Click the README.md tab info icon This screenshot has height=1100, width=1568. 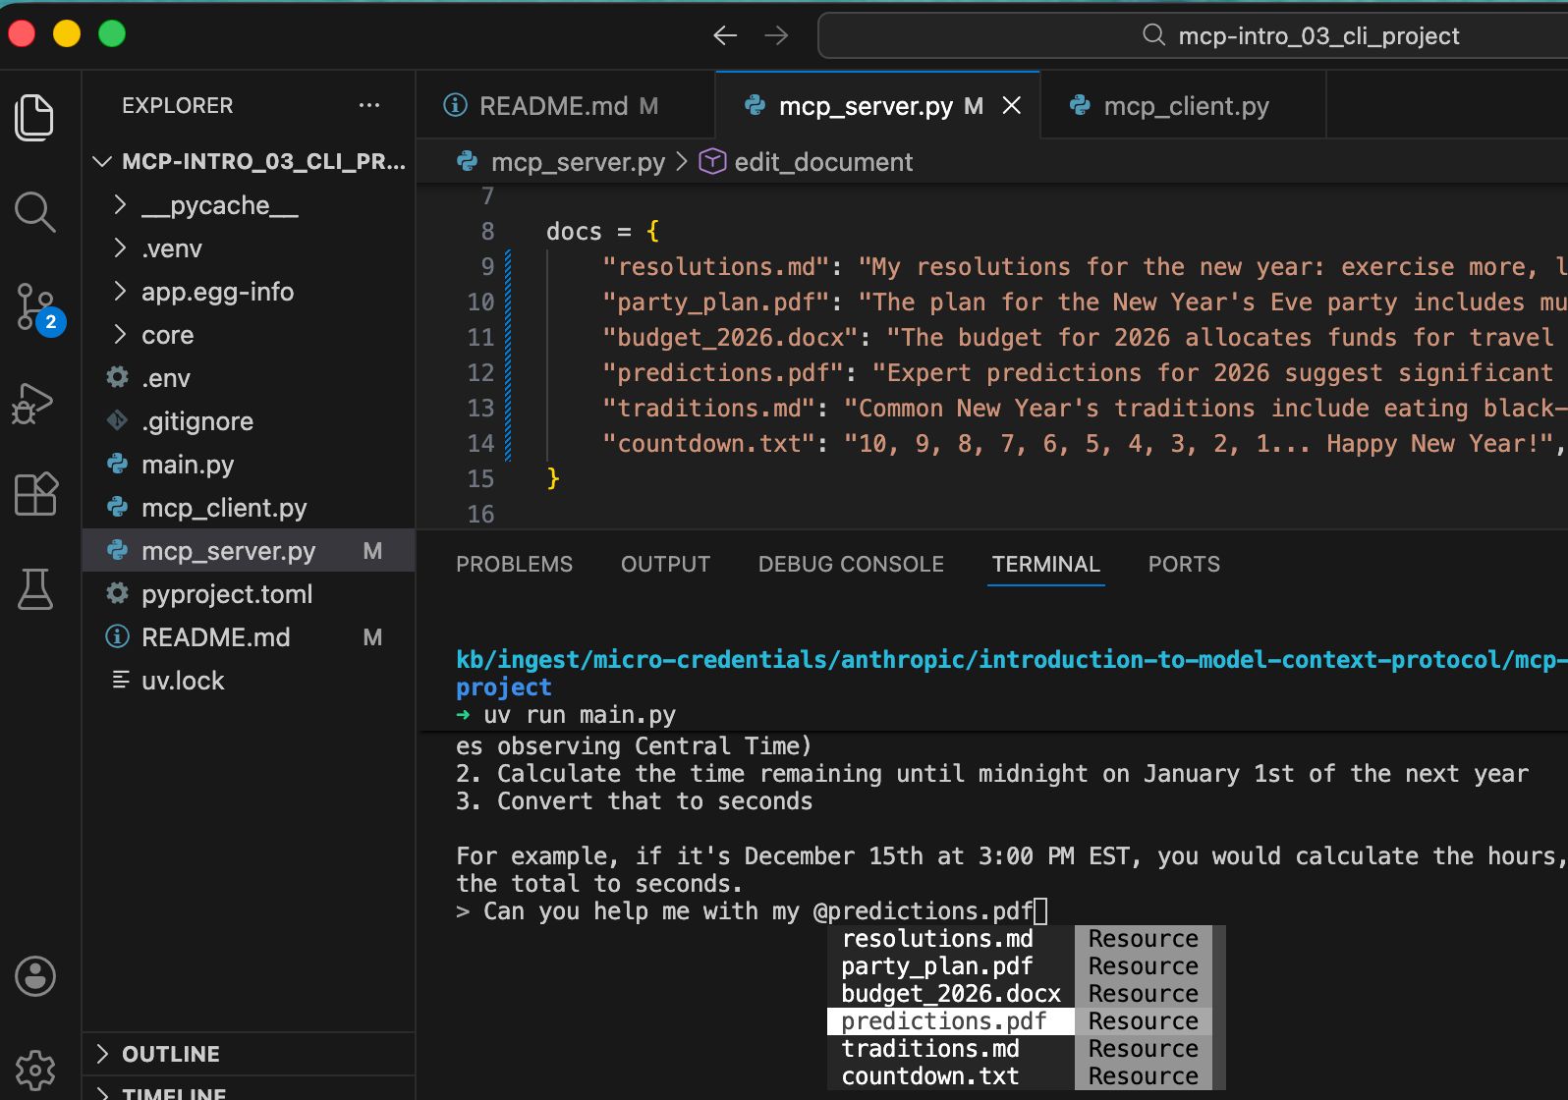[x=455, y=105]
